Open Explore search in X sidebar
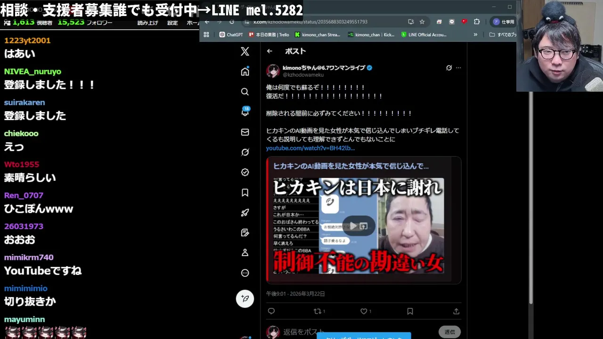603x339 pixels. point(245,92)
